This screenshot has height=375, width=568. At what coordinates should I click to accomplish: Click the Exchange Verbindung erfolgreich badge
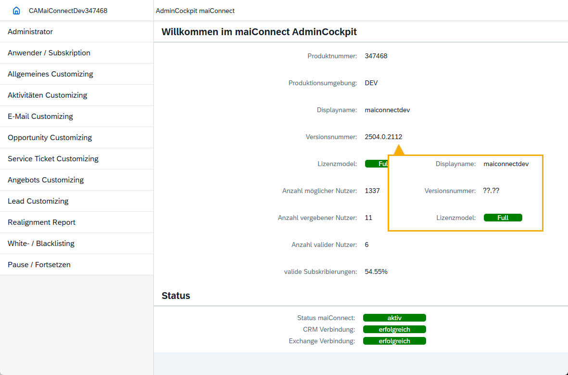394,341
